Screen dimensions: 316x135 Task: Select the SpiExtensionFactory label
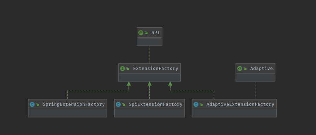pos(156,104)
